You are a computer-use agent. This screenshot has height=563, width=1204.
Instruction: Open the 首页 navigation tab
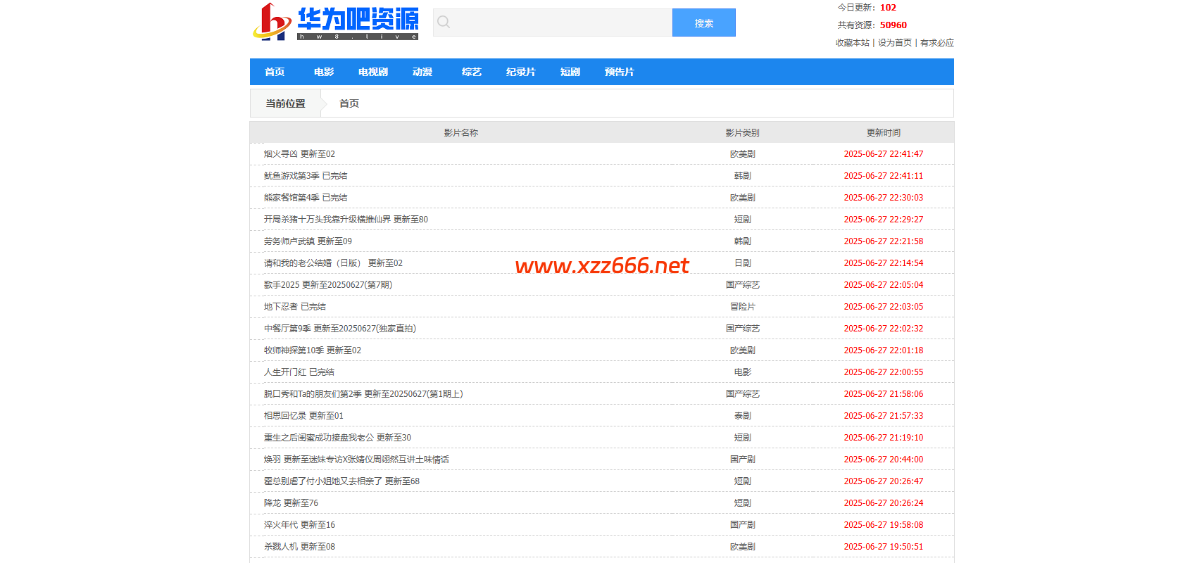pos(275,72)
